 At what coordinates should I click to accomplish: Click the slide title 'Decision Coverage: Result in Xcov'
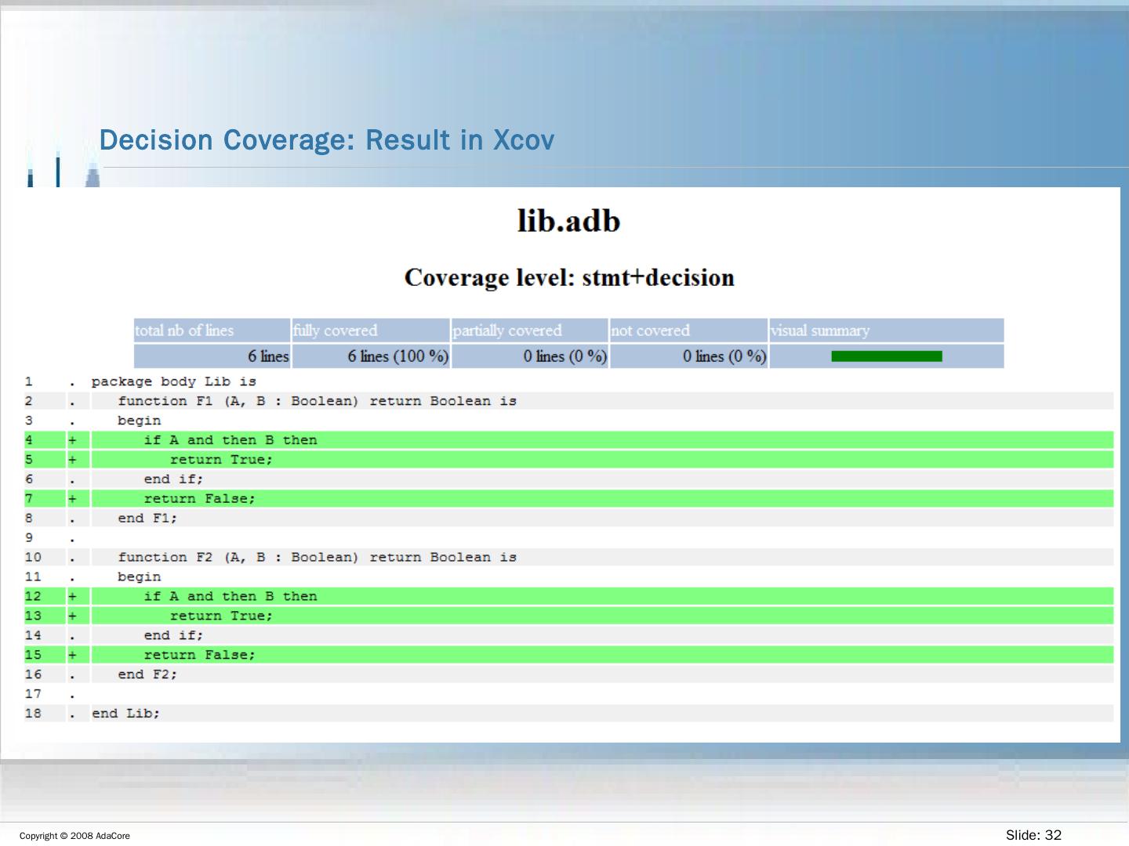(327, 140)
